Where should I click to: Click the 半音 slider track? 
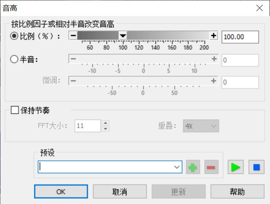pyautogui.click(x=144, y=59)
